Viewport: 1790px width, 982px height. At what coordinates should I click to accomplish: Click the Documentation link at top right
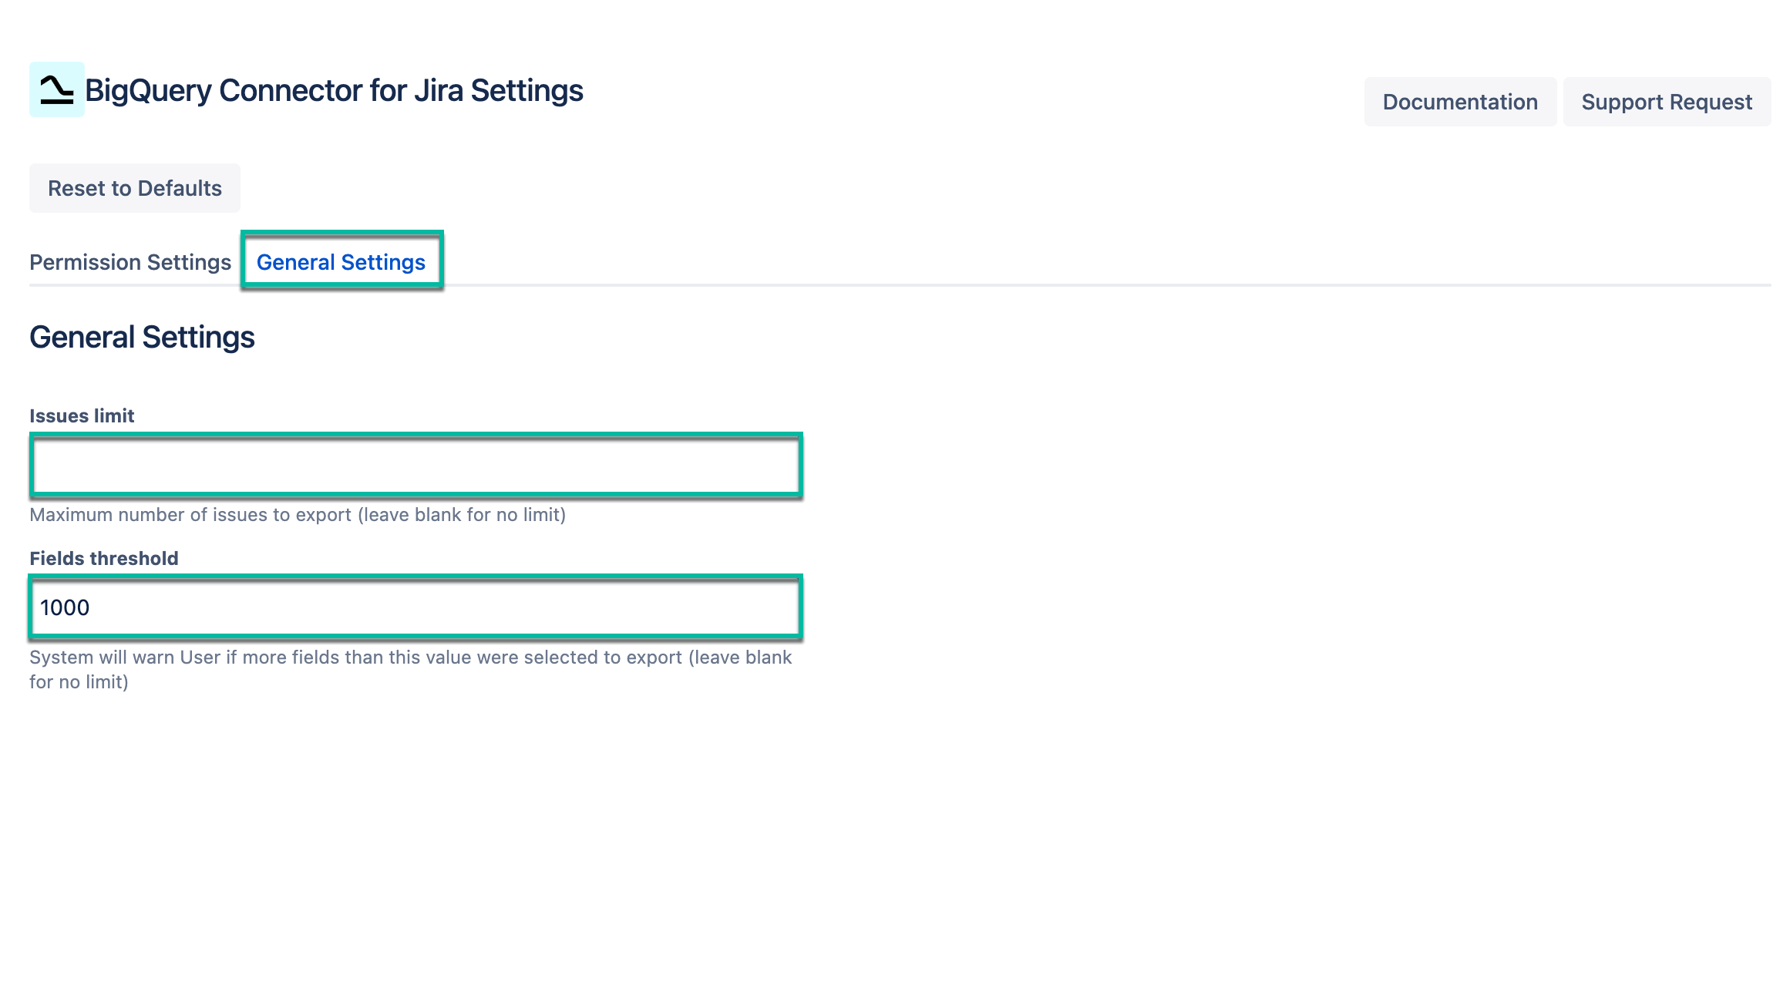(1459, 101)
